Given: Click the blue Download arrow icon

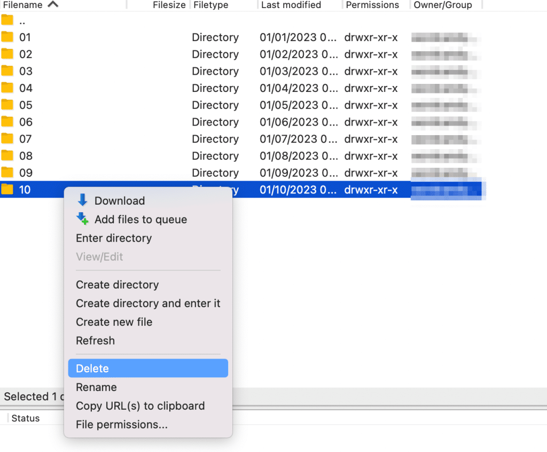Looking at the screenshot, I should (83, 201).
